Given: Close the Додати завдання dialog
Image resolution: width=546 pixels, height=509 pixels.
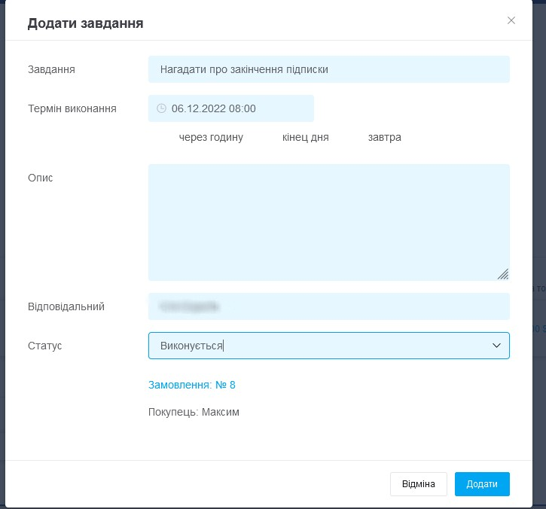Looking at the screenshot, I should pyautogui.click(x=511, y=20).
